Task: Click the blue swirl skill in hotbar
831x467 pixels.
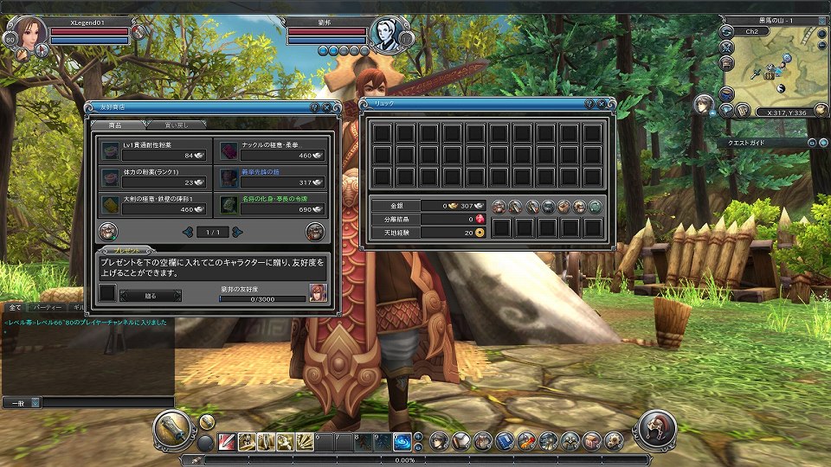Action: coord(403,442)
